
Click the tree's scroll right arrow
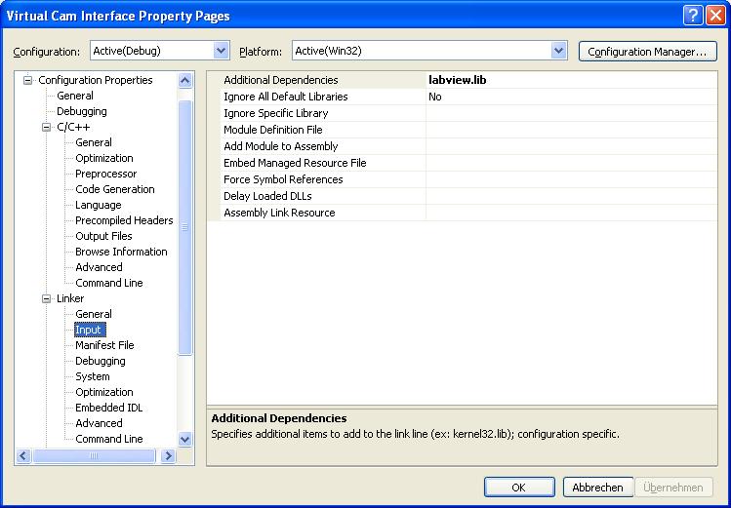click(168, 456)
